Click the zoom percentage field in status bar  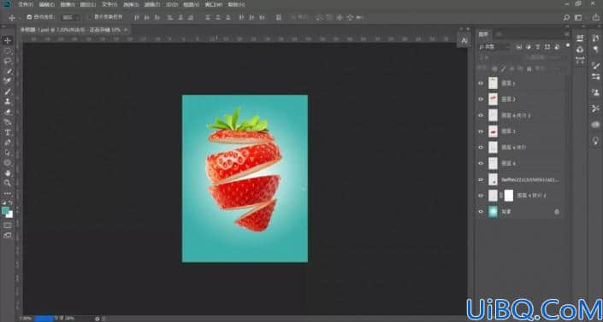click(x=25, y=319)
